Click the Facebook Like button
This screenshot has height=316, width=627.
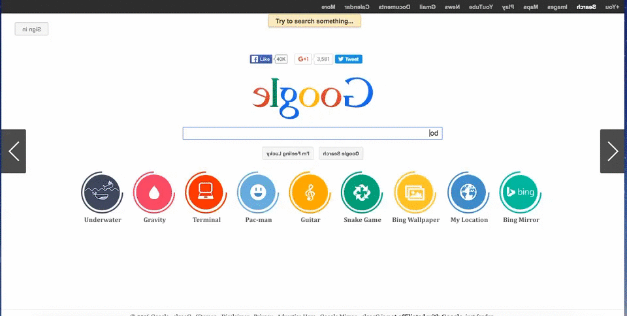261,59
